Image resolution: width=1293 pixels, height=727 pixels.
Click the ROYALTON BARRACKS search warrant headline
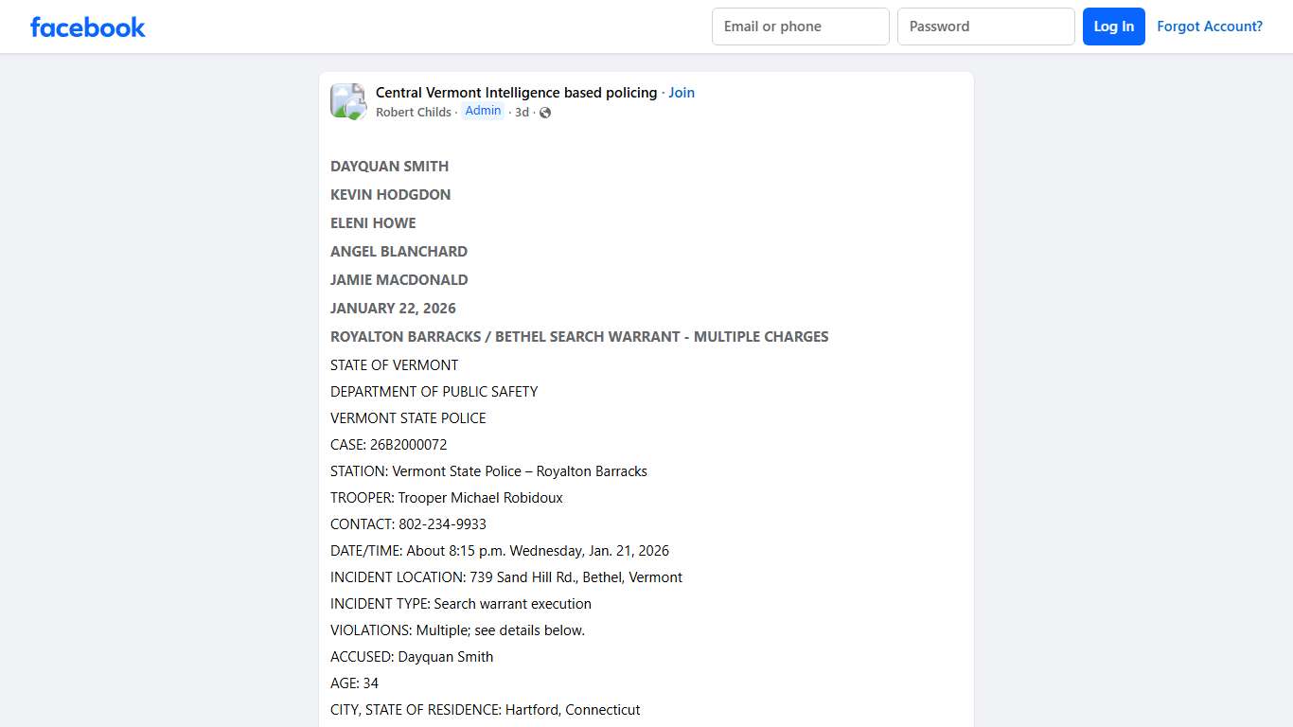coord(579,336)
